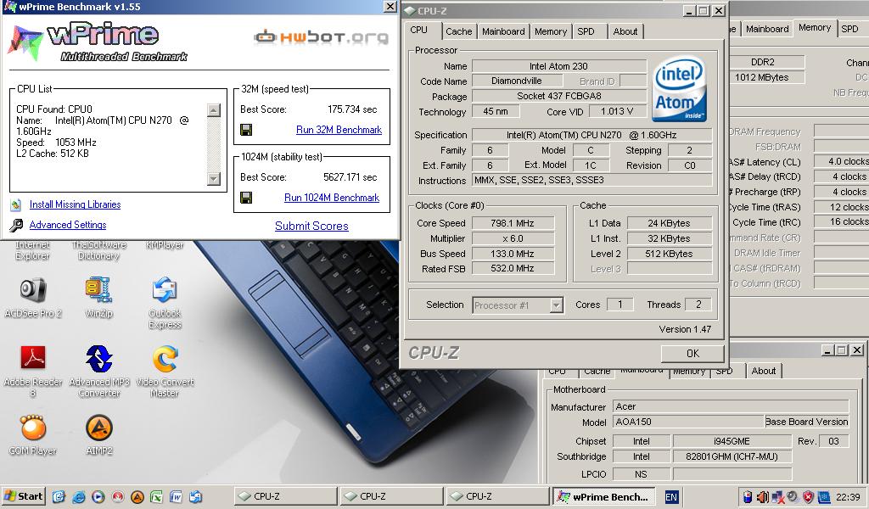Select the WinZip desktop icon
The height and width of the screenshot is (509, 869).
coord(98,290)
